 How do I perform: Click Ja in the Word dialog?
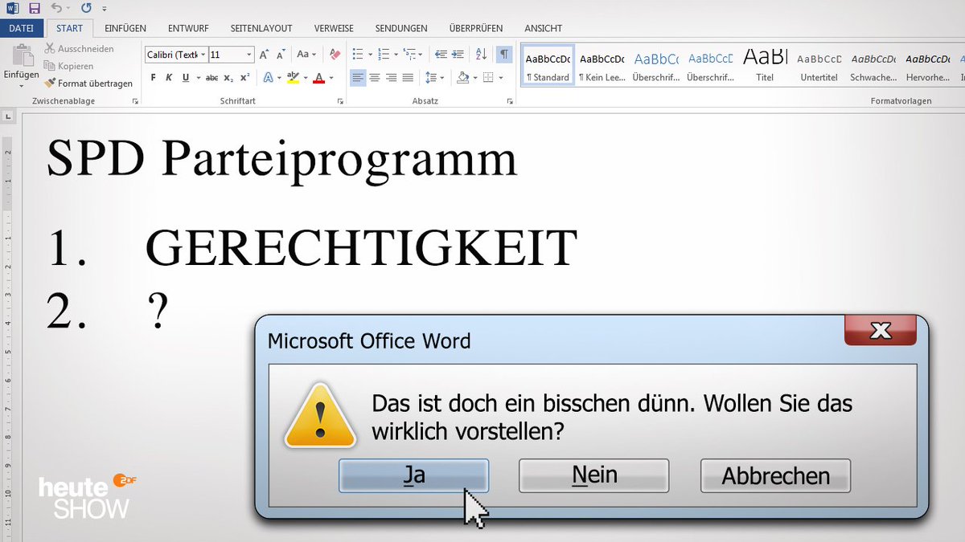pos(413,475)
